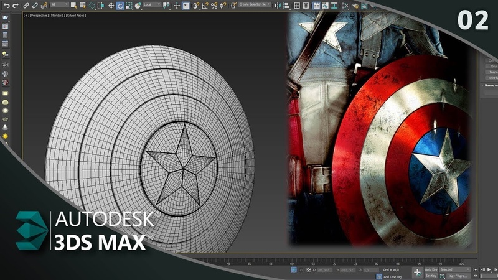Image resolution: width=498 pixels, height=280 pixels.
Task: Open the Scene Explorer toggle icon
Action: (x=297, y=6)
